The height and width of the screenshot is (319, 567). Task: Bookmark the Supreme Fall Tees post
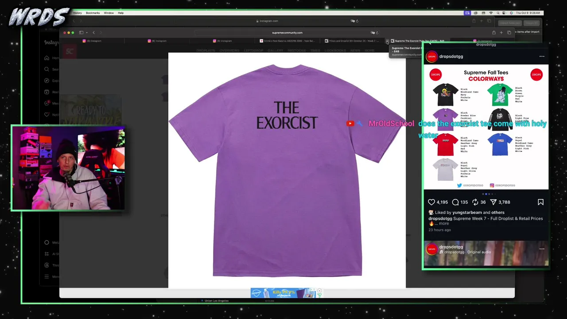tap(540, 202)
